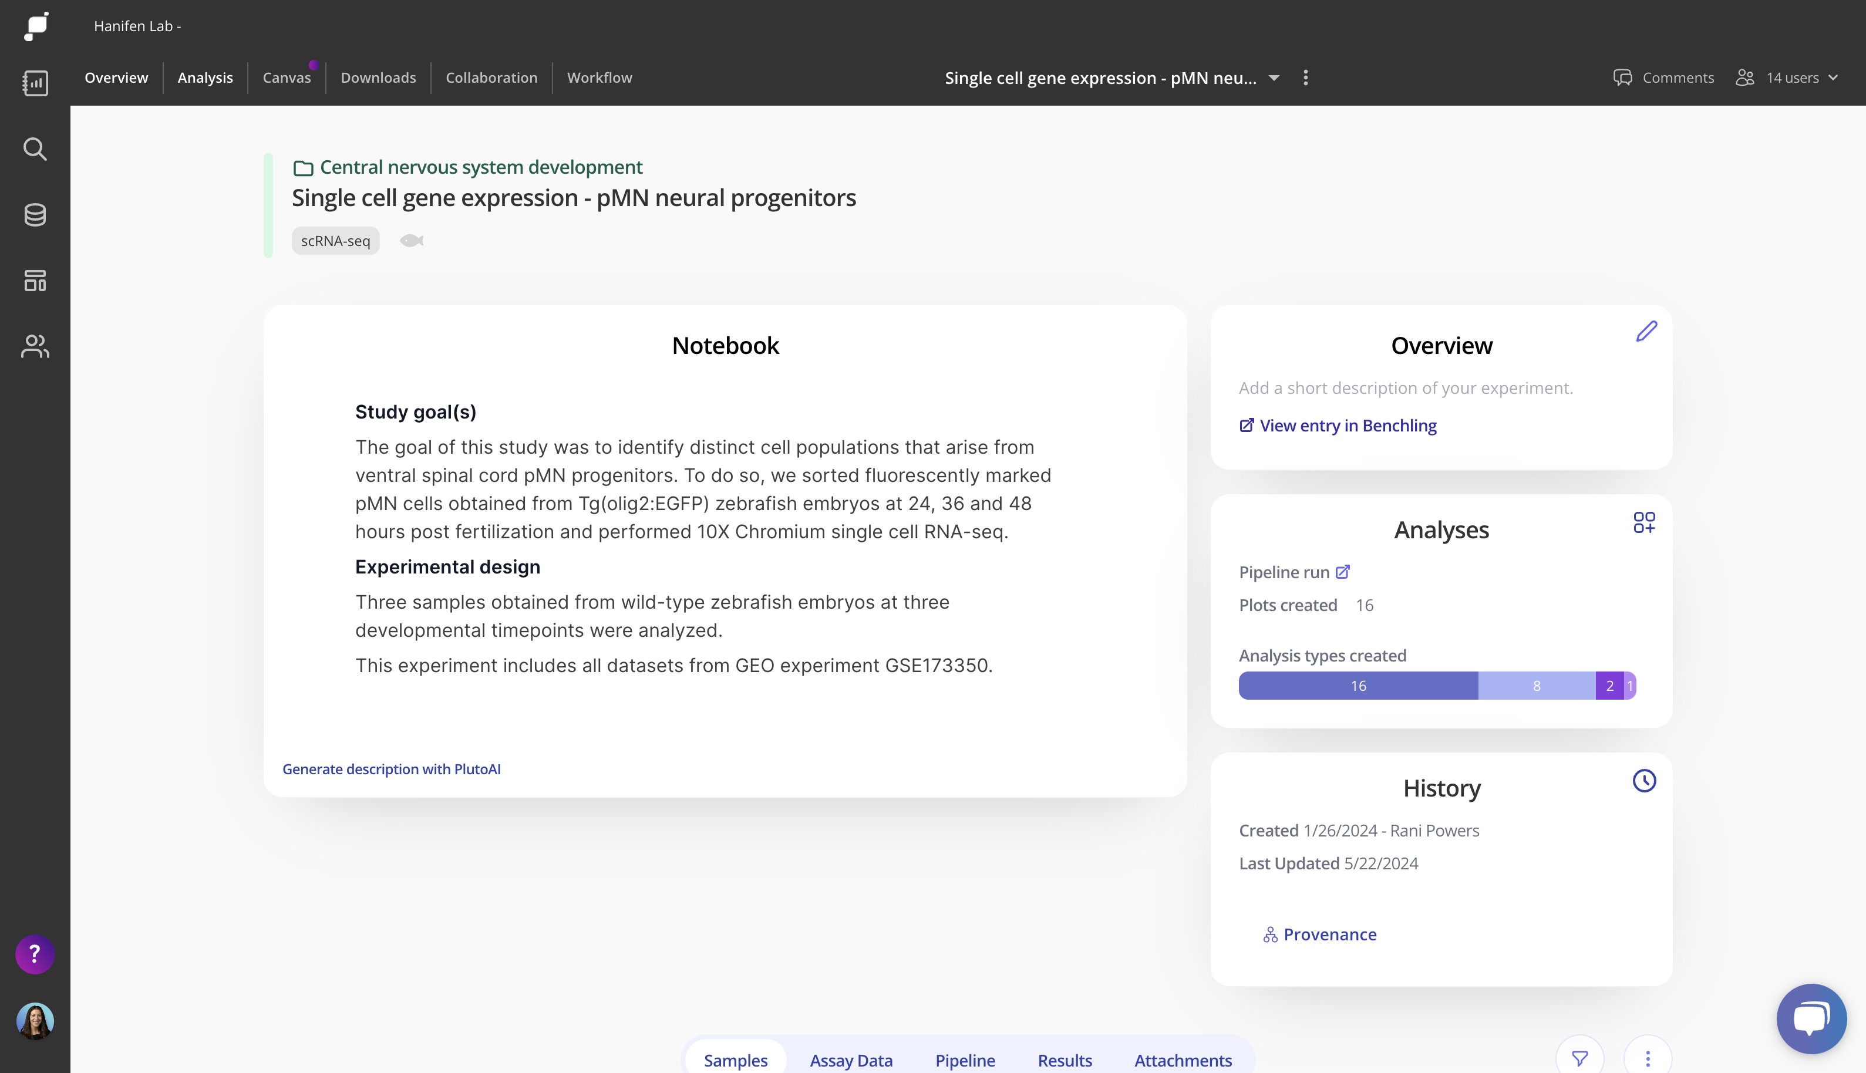Open the team members sidebar icon
This screenshot has width=1866, height=1073.
point(35,346)
